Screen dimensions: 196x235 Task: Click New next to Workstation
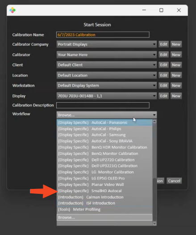coord(176,85)
